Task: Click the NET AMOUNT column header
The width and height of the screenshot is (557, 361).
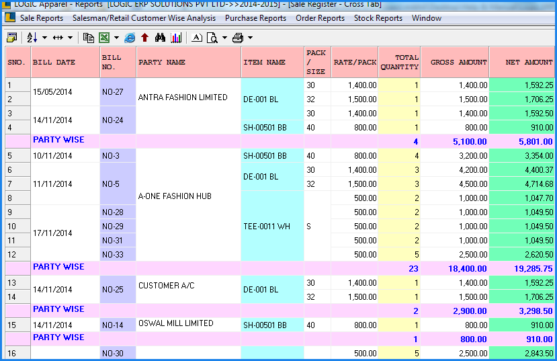Action: pos(522,62)
